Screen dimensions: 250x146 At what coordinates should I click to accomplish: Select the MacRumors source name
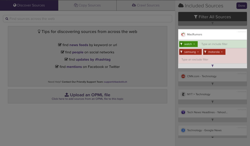pyautogui.click(x=195, y=34)
